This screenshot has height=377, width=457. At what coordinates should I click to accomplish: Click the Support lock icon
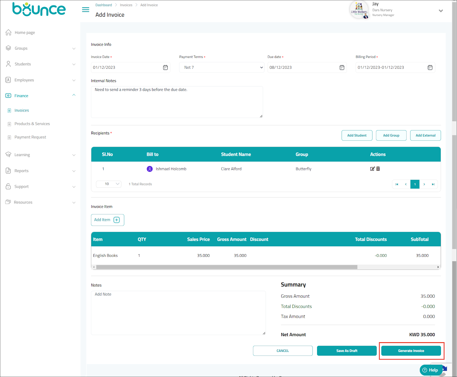[8, 186]
